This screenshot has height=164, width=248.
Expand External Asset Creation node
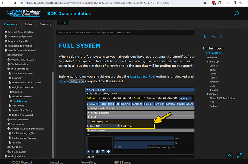tap(6, 32)
